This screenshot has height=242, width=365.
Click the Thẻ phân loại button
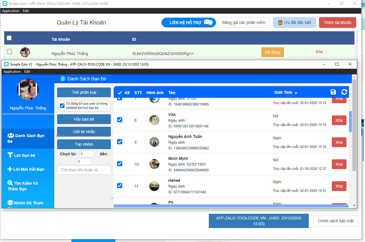(x=84, y=92)
